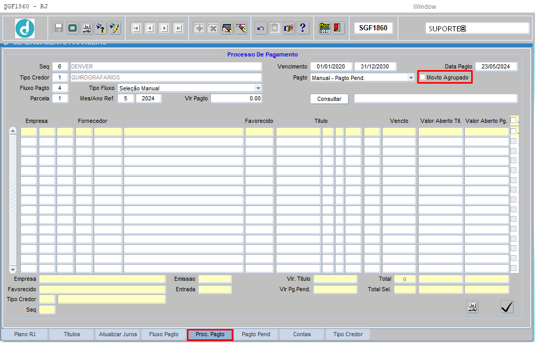Click the Insert record plus icon
This screenshot has width=535, height=343.
(199, 28)
